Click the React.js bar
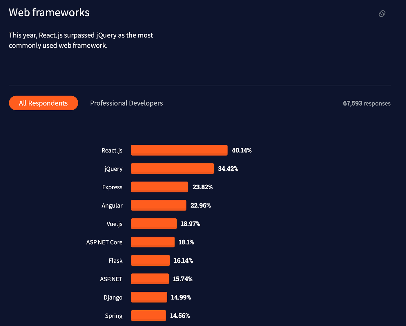Image resolution: width=406 pixels, height=326 pixels. 179,150
